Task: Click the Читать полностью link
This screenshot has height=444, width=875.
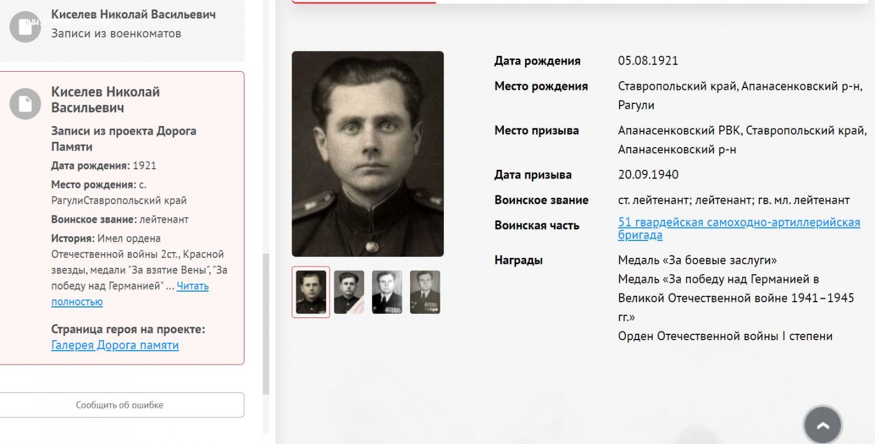Action: coord(130,294)
